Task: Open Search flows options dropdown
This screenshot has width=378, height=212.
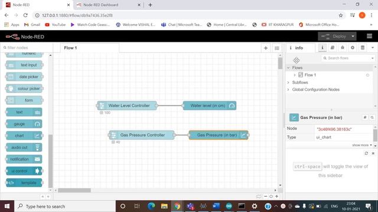Action: click(373, 58)
